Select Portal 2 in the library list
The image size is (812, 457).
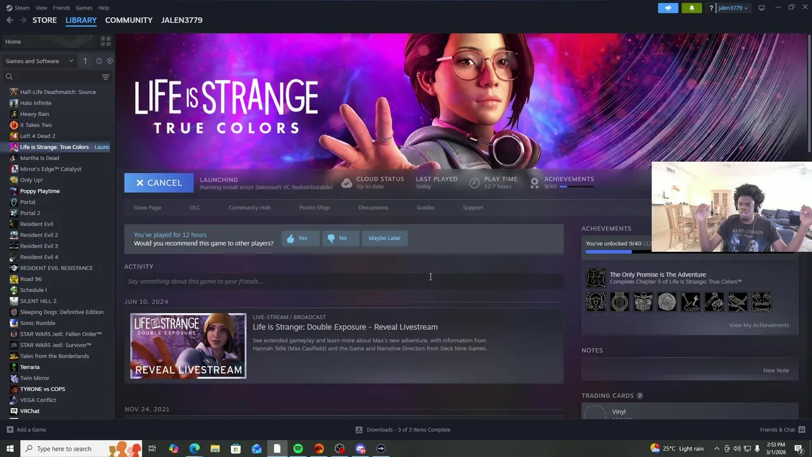coord(30,213)
